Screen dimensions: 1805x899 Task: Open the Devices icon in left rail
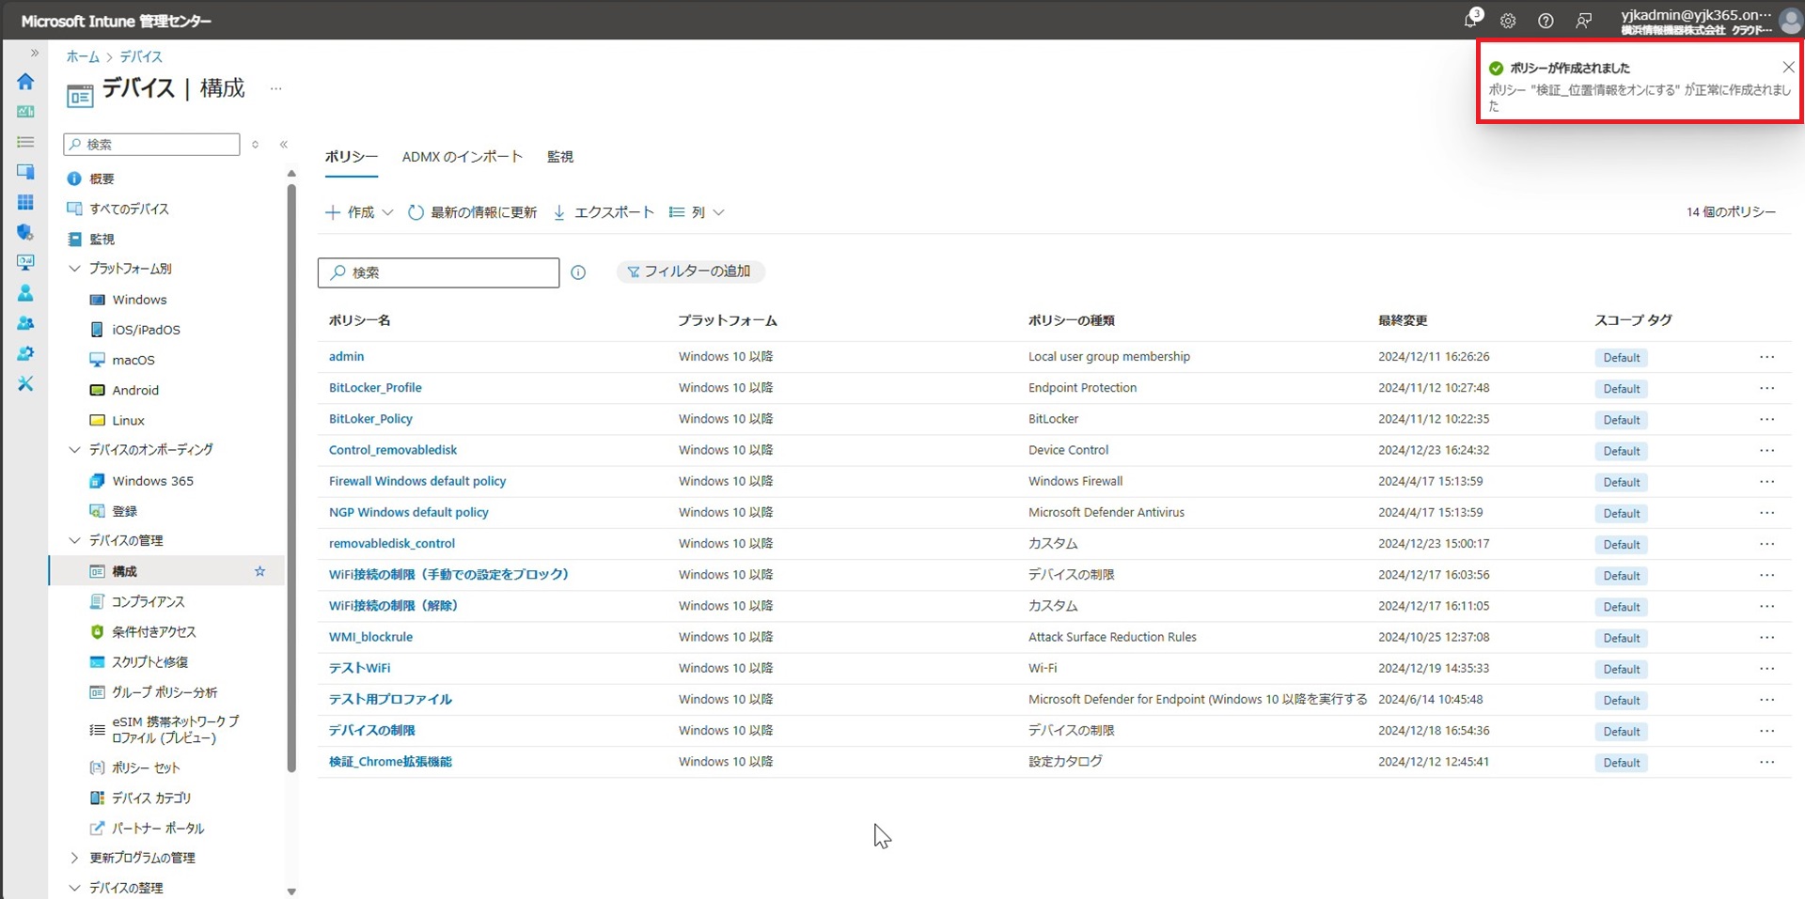(x=25, y=172)
